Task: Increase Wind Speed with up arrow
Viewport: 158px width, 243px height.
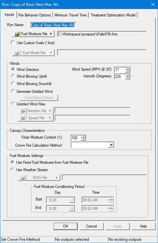Action: coord(128,68)
